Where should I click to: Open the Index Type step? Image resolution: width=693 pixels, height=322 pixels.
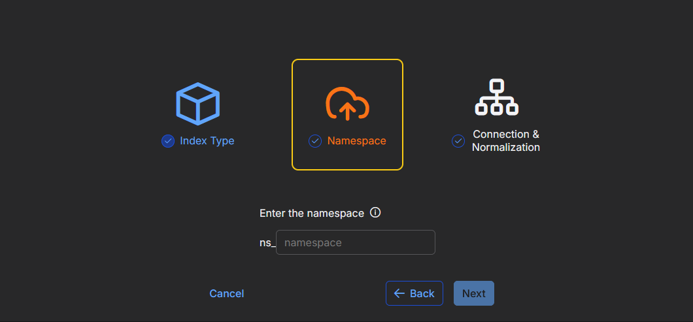(207, 141)
